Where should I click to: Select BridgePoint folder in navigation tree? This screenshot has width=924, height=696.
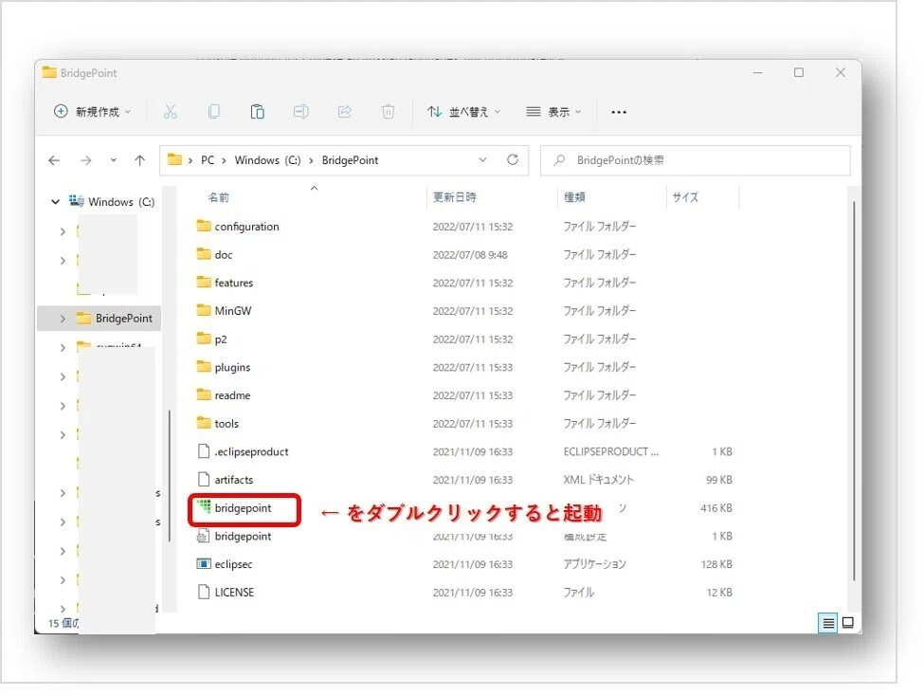[124, 319]
